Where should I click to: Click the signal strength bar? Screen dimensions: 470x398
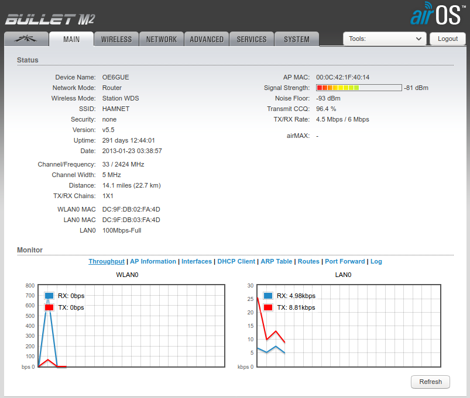(x=359, y=88)
